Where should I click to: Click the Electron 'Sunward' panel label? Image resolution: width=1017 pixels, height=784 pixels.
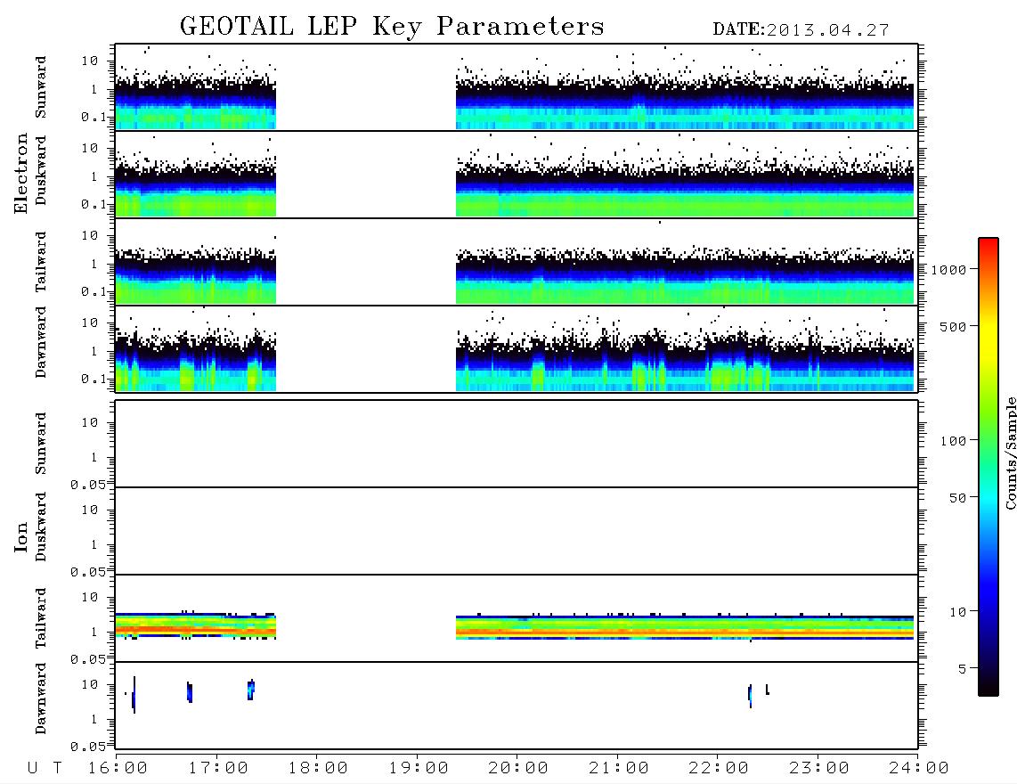(x=41, y=87)
